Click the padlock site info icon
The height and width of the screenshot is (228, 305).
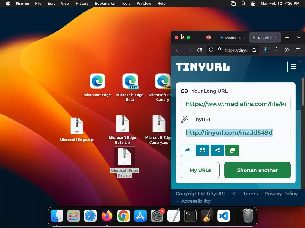220,50
